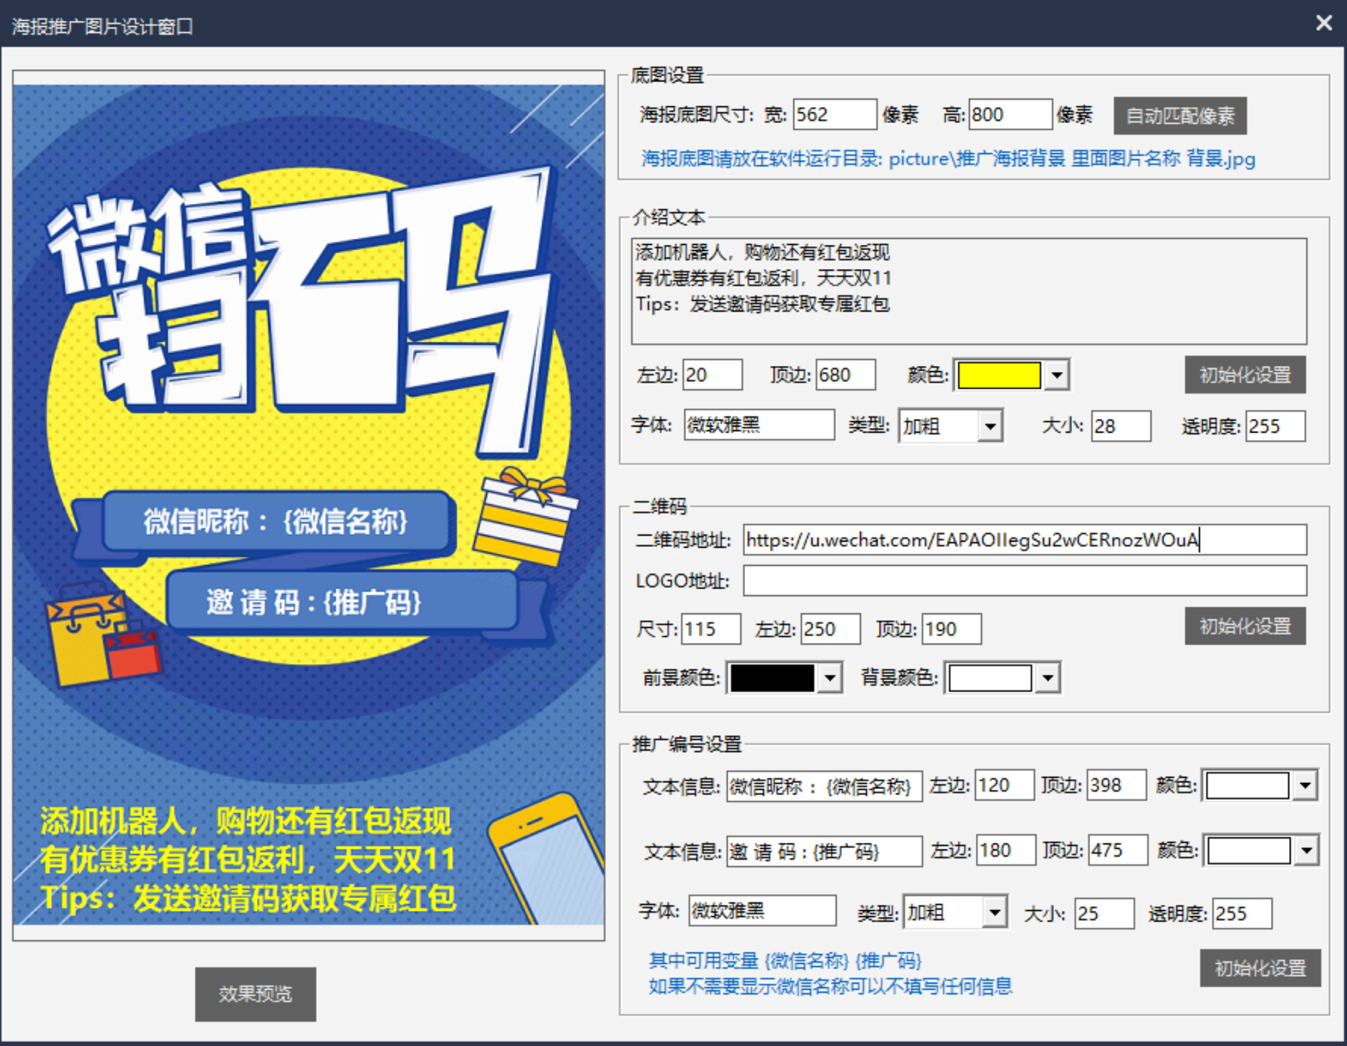Click the 如果不需要显示微信名称 hint line

coord(831,986)
